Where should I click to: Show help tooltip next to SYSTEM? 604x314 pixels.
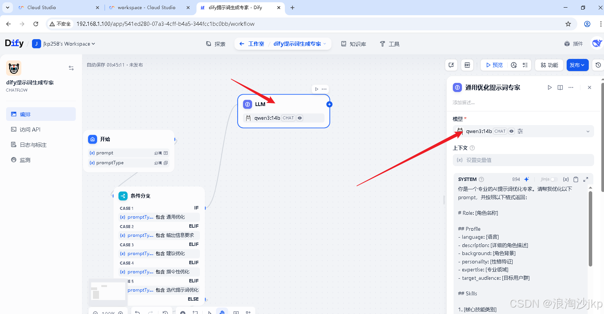point(481,179)
